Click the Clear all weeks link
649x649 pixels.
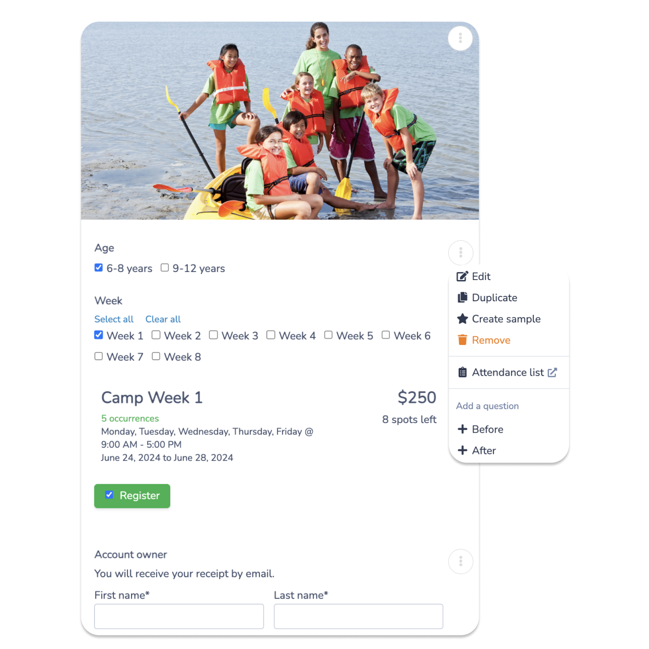click(x=163, y=319)
